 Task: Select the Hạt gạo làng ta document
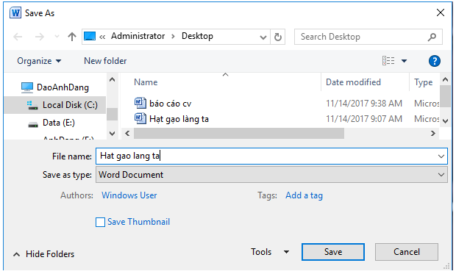coord(179,119)
